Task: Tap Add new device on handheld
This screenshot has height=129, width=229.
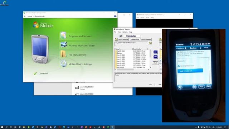Action: pyautogui.click(x=190, y=71)
